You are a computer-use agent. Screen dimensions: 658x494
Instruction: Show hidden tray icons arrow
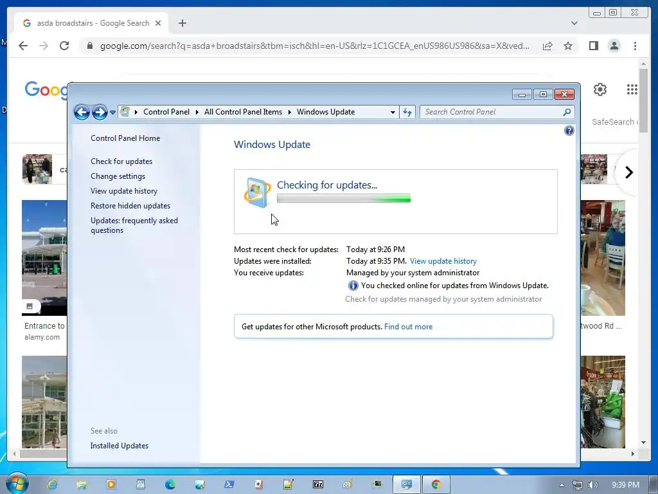click(x=562, y=485)
